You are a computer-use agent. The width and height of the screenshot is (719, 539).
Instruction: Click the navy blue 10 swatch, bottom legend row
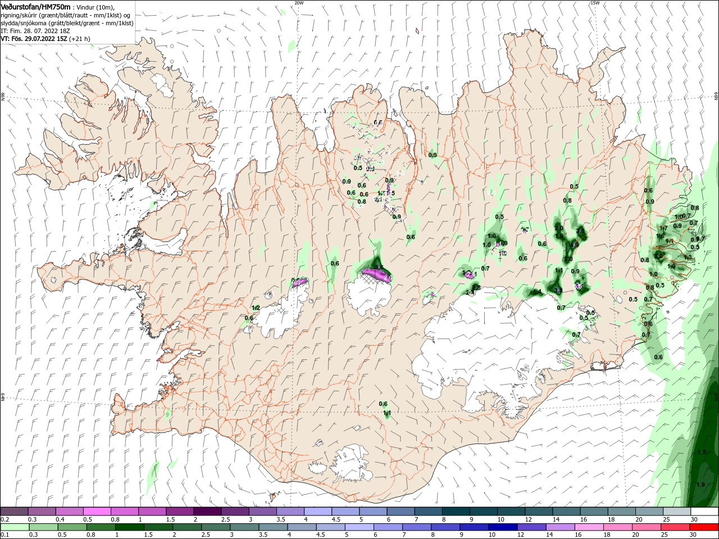coord(502,527)
